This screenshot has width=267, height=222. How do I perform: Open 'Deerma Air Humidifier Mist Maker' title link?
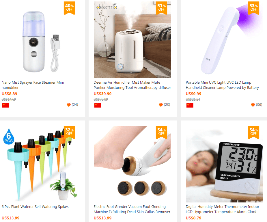point(132,85)
